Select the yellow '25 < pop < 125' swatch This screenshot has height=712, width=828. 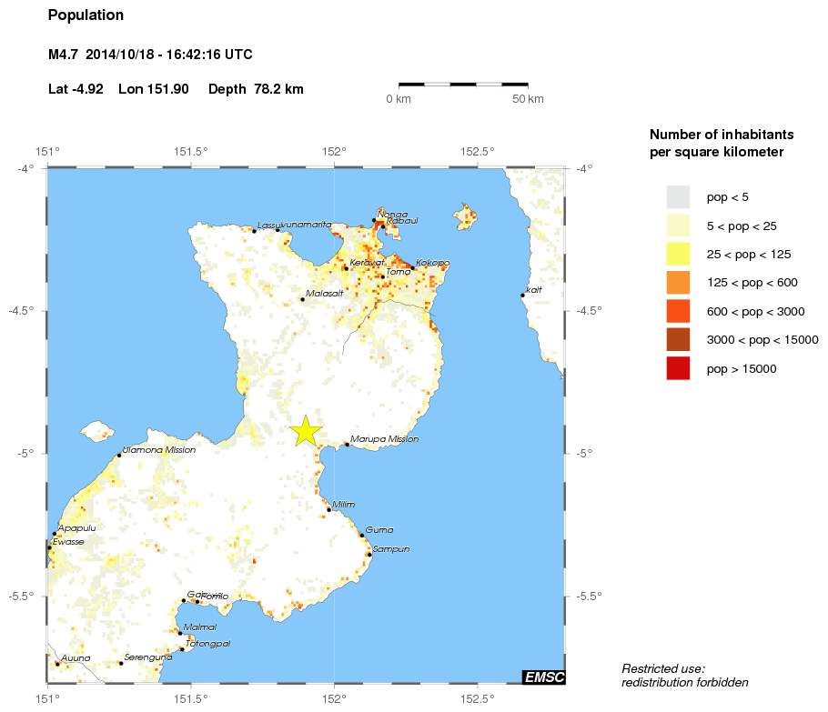click(x=678, y=254)
